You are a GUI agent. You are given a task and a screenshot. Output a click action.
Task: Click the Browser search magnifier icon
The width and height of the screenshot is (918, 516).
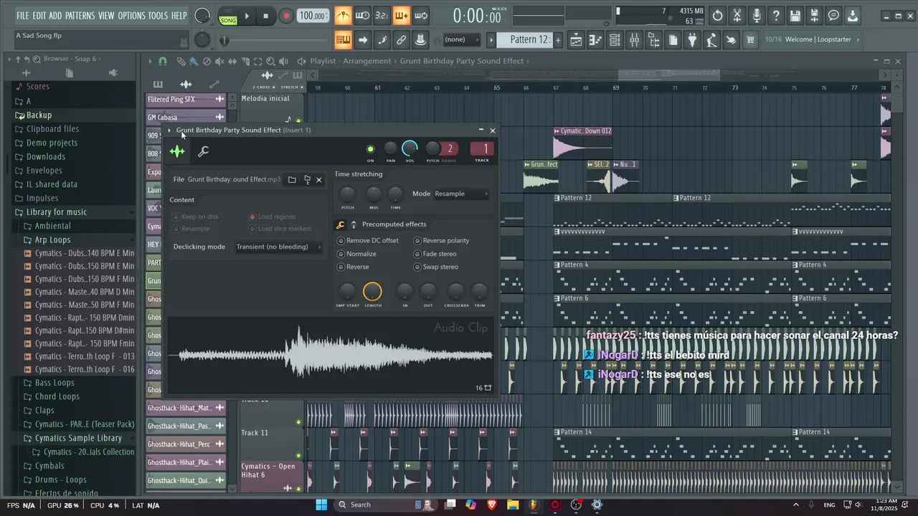coord(36,59)
